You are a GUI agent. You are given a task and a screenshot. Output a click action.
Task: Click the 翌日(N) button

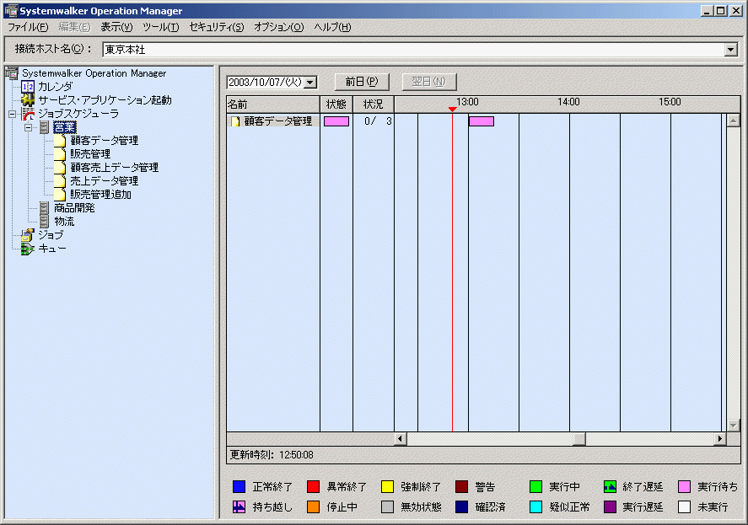click(429, 82)
